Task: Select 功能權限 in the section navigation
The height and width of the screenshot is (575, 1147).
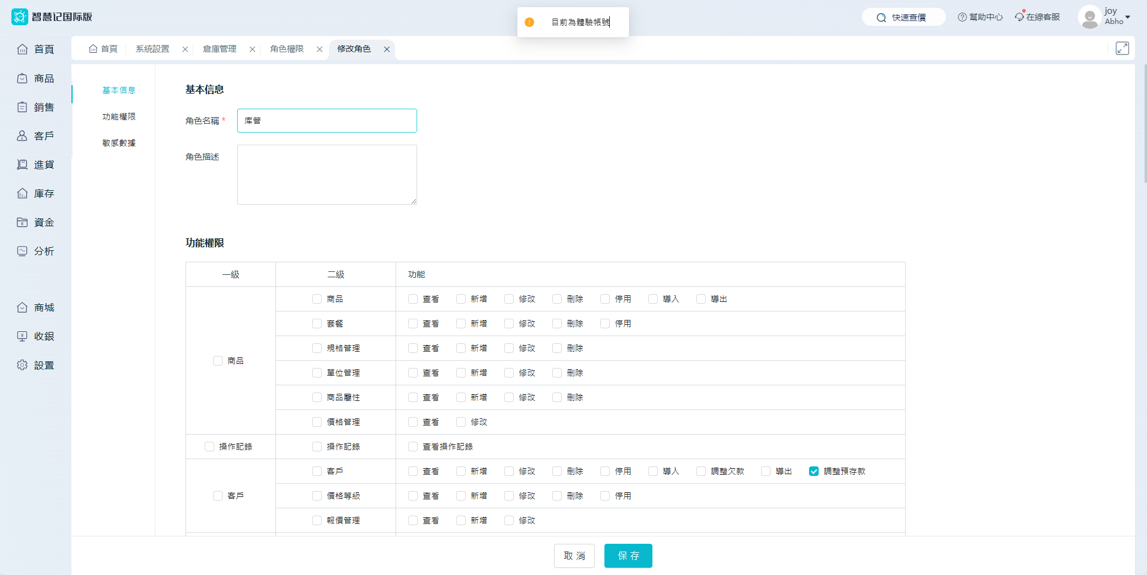Action: tap(119, 117)
